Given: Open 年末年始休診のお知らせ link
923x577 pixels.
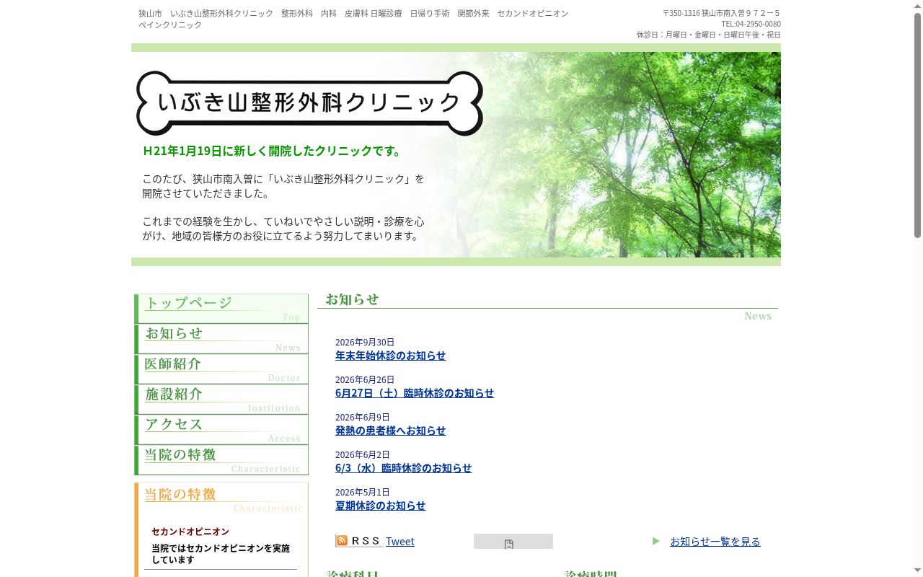Looking at the screenshot, I should (391, 356).
